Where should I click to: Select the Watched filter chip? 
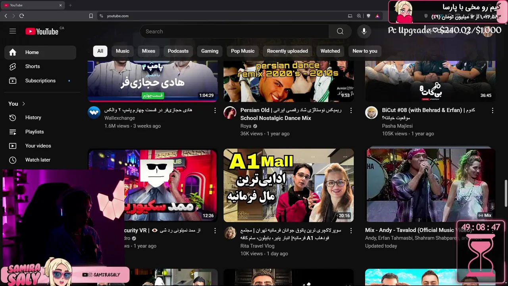coord(330,51)
